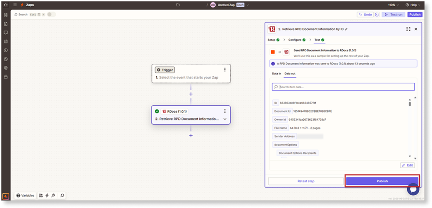432x208 pixels.
Task: Select the Trigger step card
Action: pyautogui.click(x=191, y=74)
